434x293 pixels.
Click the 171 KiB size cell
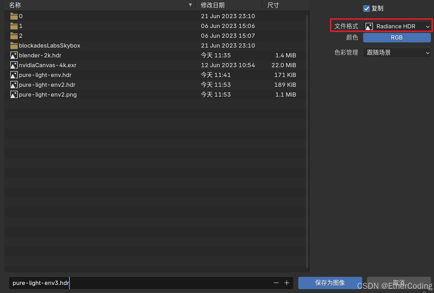[285, 75]
